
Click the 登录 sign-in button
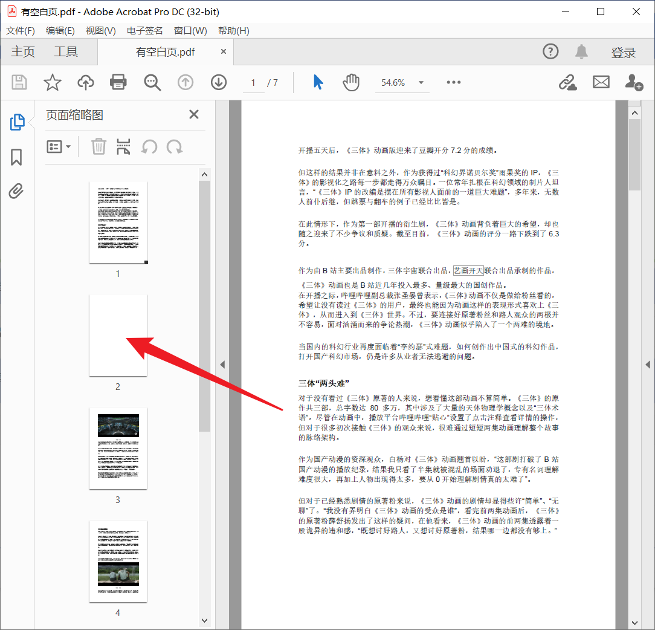[624, 51]
